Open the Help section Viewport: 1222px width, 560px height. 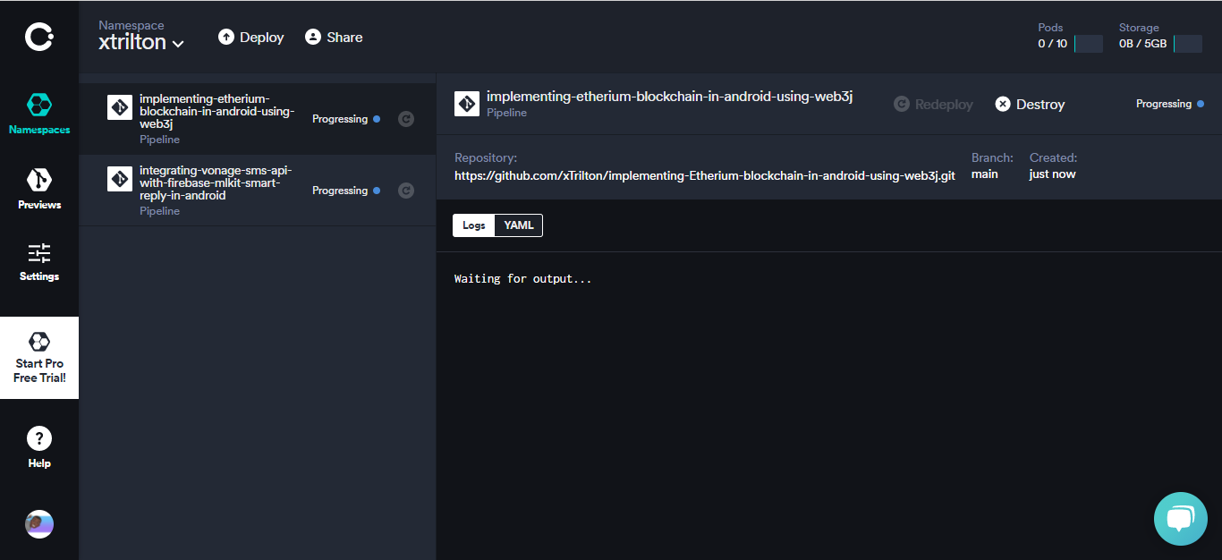click(38, 445)
